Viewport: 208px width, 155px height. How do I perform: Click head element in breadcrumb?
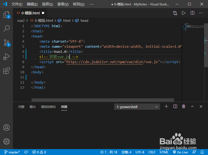click(84, 20)
